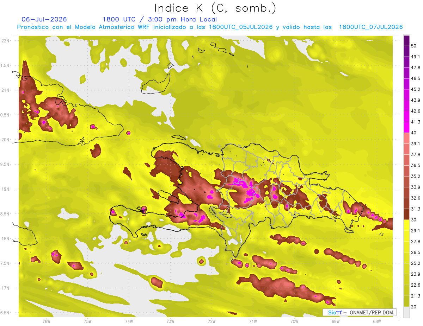This screenshot has width=423, height=326.
Task: Click the longitude axis label "69W"
Action: point(336,321)
